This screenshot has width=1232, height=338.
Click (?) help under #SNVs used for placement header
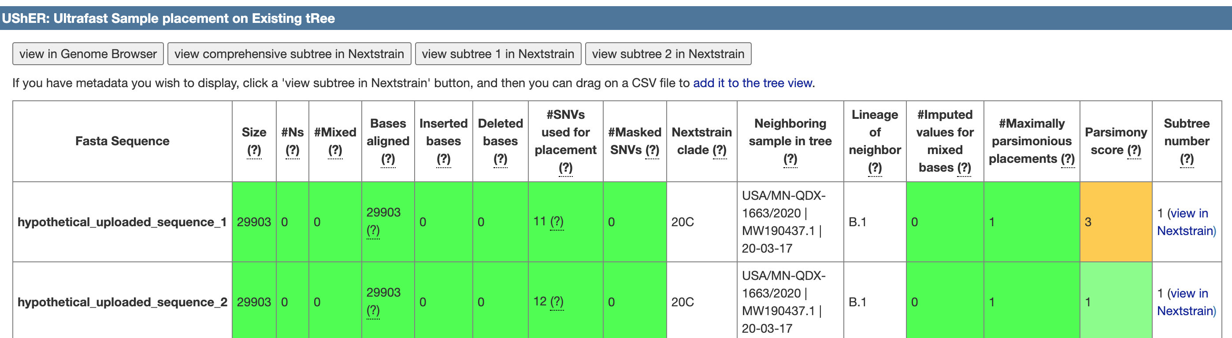pyautogui.click(x=565, y=168)
